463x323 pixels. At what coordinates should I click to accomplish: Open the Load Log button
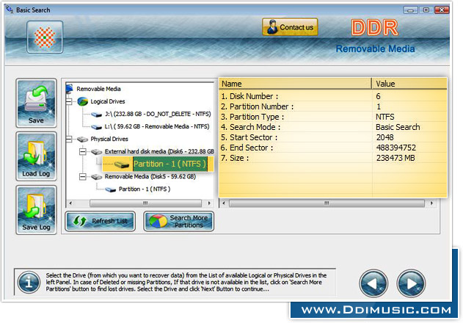point(36,156)
